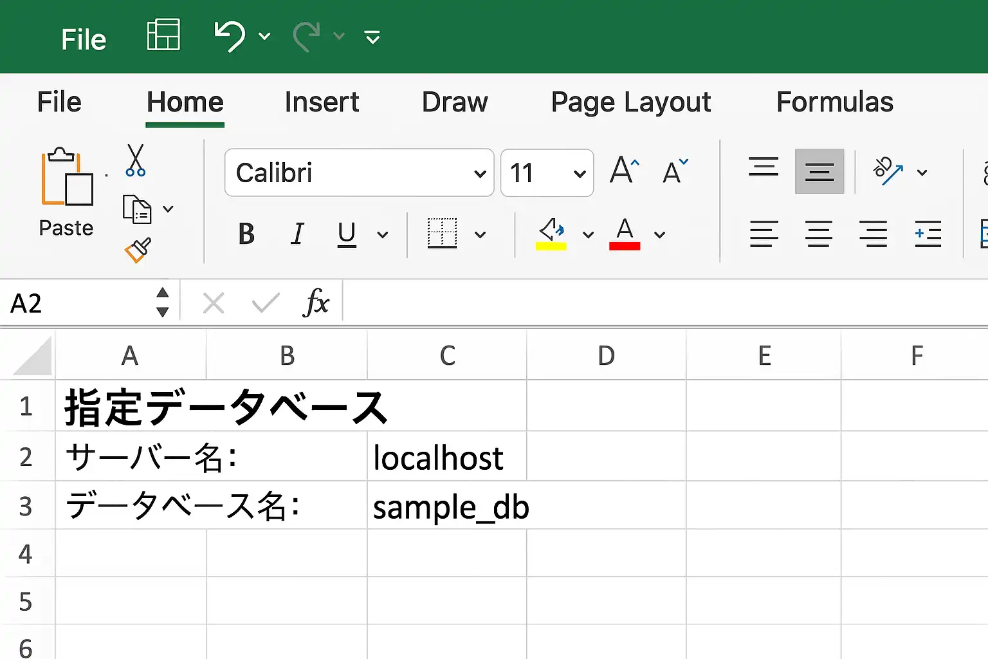This screenshot has width=988, height=659.
Task: Click the Increase Font Size icon
Action: (625, 171)
